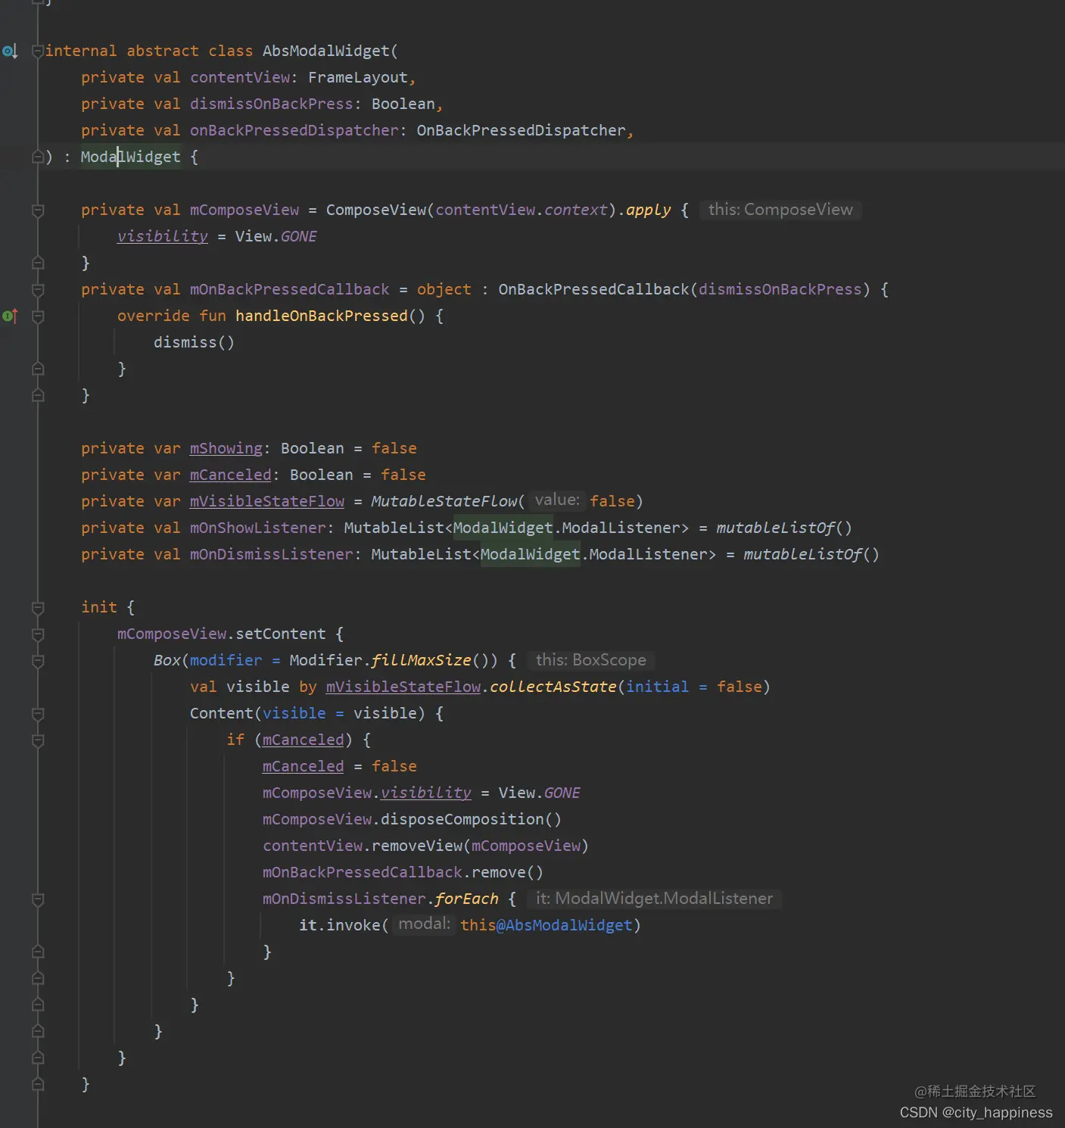Click the OnBackPressedDispatcher type name
Screen dimensions: 1065x1128
pos(522,130)
